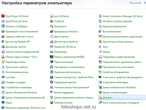
Task: Click Центр специальных возможностей
Action: tap(25, 97)
